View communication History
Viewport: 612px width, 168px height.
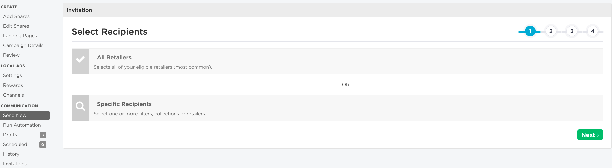(11, 154)
